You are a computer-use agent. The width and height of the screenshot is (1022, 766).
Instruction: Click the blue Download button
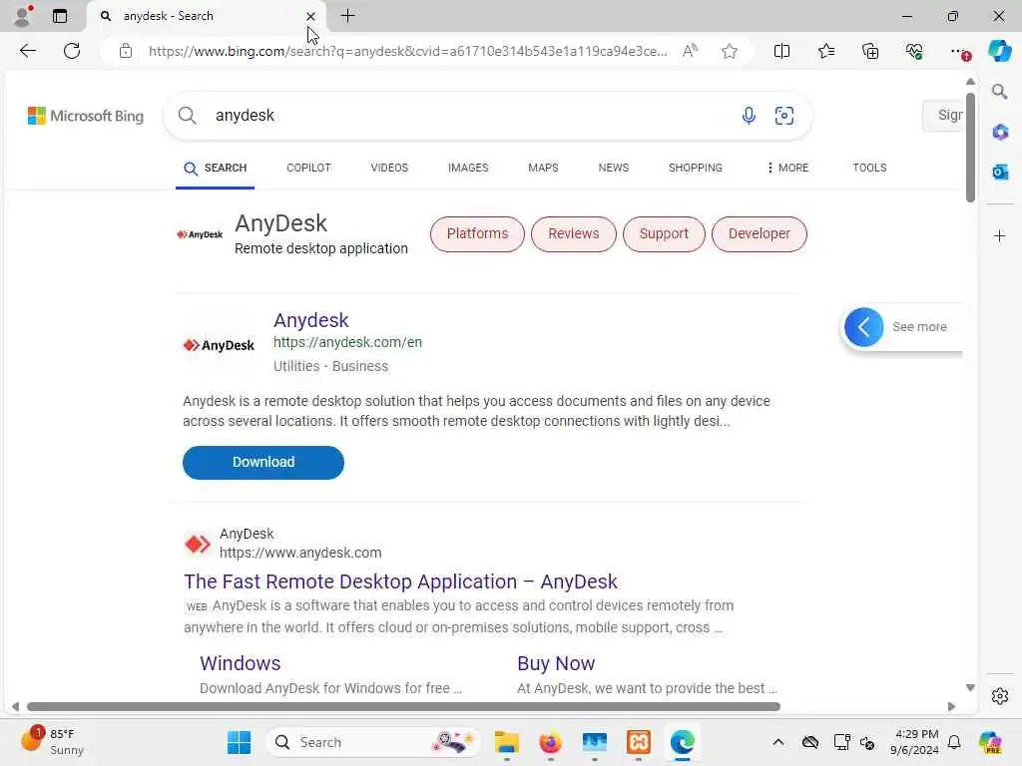click(x=263, y=463)
